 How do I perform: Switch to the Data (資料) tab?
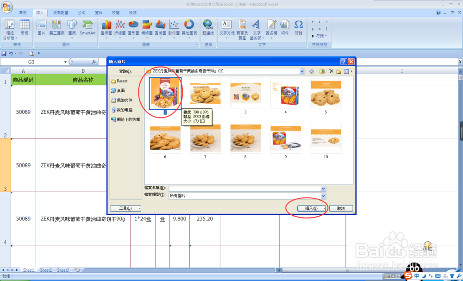pos(99,12)
